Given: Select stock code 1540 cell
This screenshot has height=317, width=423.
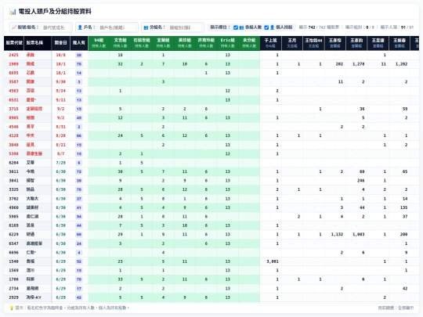Looking at the screenshot, I should 13,261.
